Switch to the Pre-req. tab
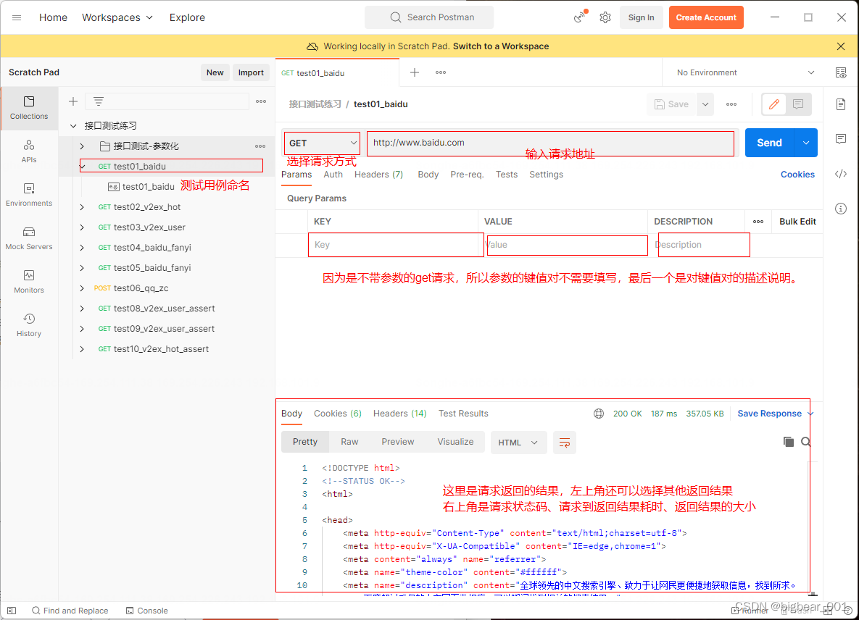Viewport: 859px width, 620px height. tap(467, 175)
